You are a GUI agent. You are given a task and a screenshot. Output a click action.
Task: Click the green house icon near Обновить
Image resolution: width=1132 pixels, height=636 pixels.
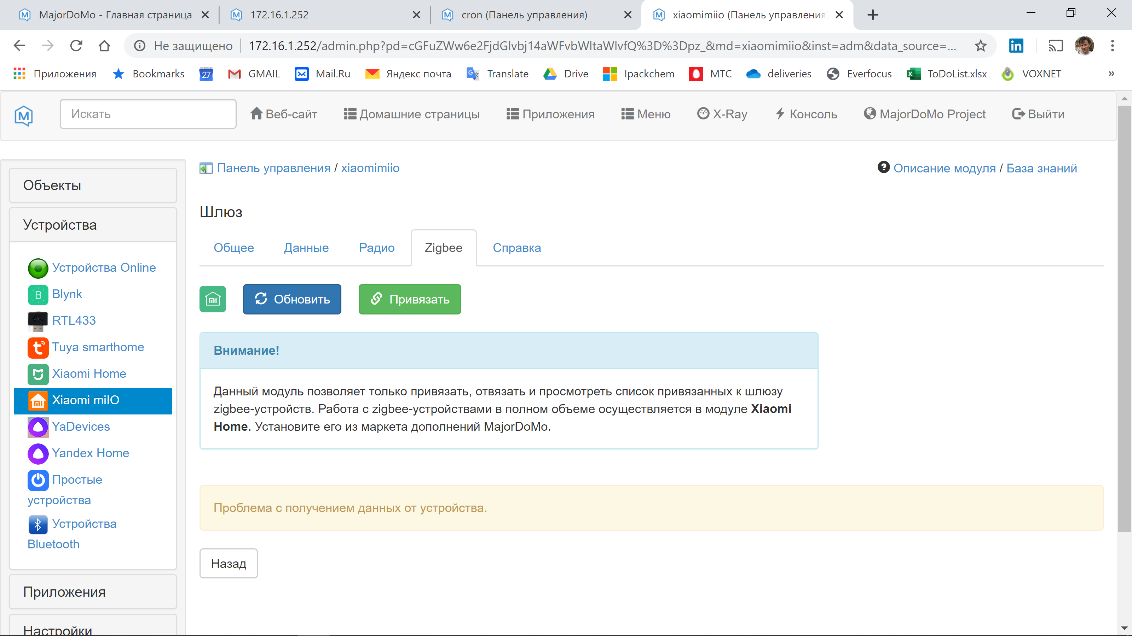tap(213, 299)
